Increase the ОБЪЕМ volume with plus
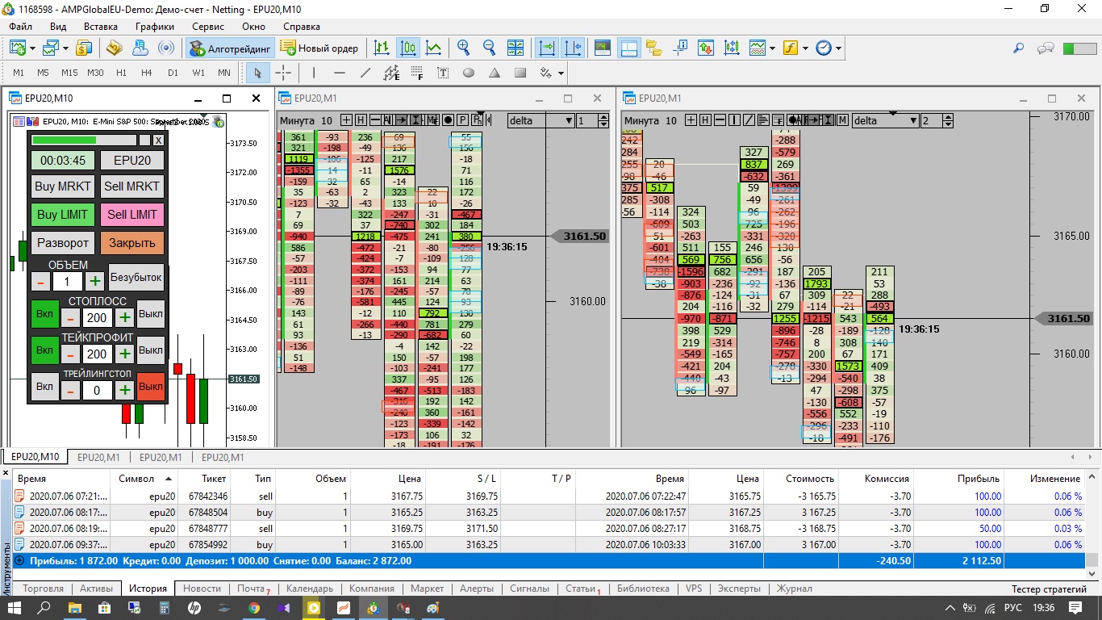Image resolution: width=1102 pixels, height=620 pixels. pyautogui.click(x=95, y=281)
